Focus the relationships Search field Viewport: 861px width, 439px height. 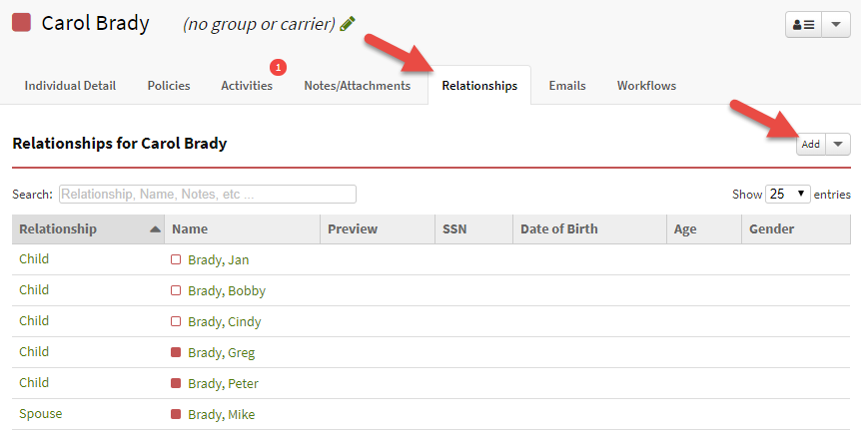[208, 195]
